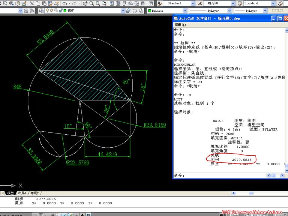The height and width of the screenshot is (216, 288).
Task: Toggle the layer freeze sun icon
Action: [x=52, y=10]
